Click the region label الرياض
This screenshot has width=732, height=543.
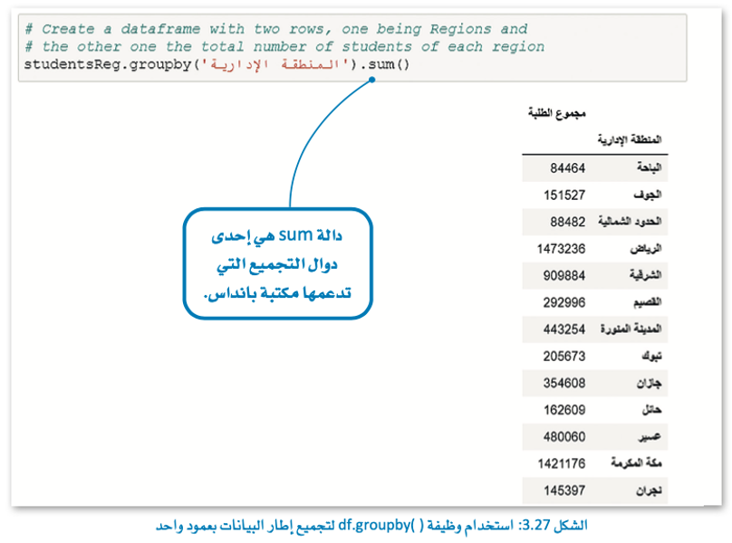(x=646, y=248)
